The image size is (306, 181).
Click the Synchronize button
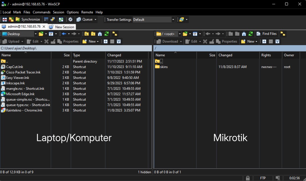tap(28, 19)
